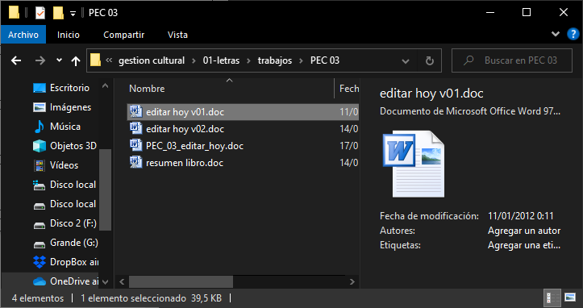Click the horizontal scrollbar thumb in file list
583x308 pixels.
181,281
